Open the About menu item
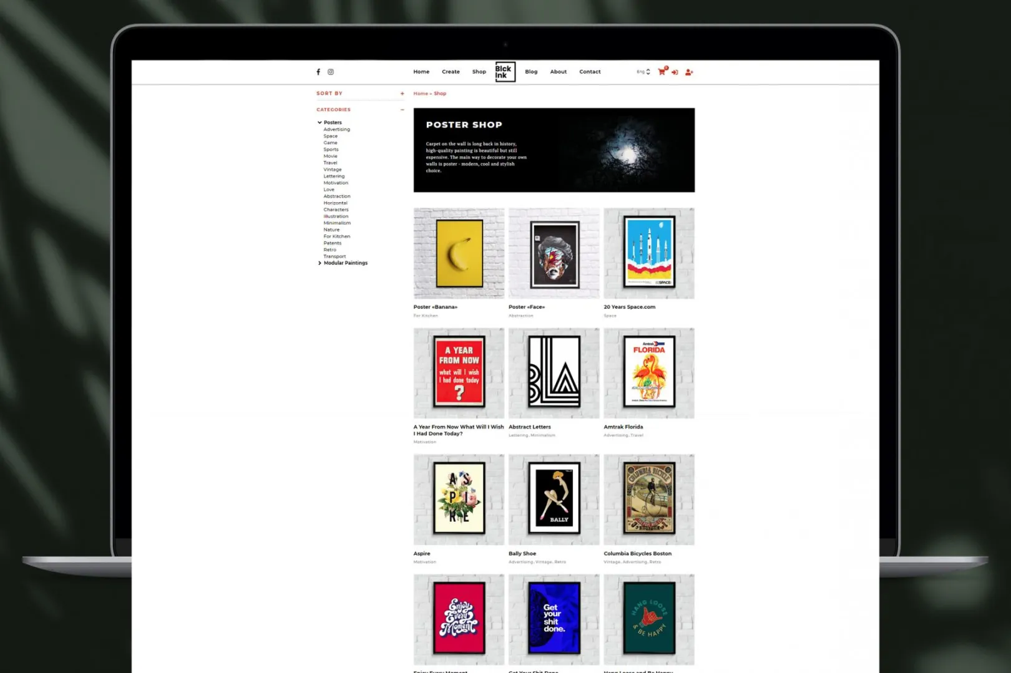The width and height of the screenshot is (1011, 673). [559, 72]
